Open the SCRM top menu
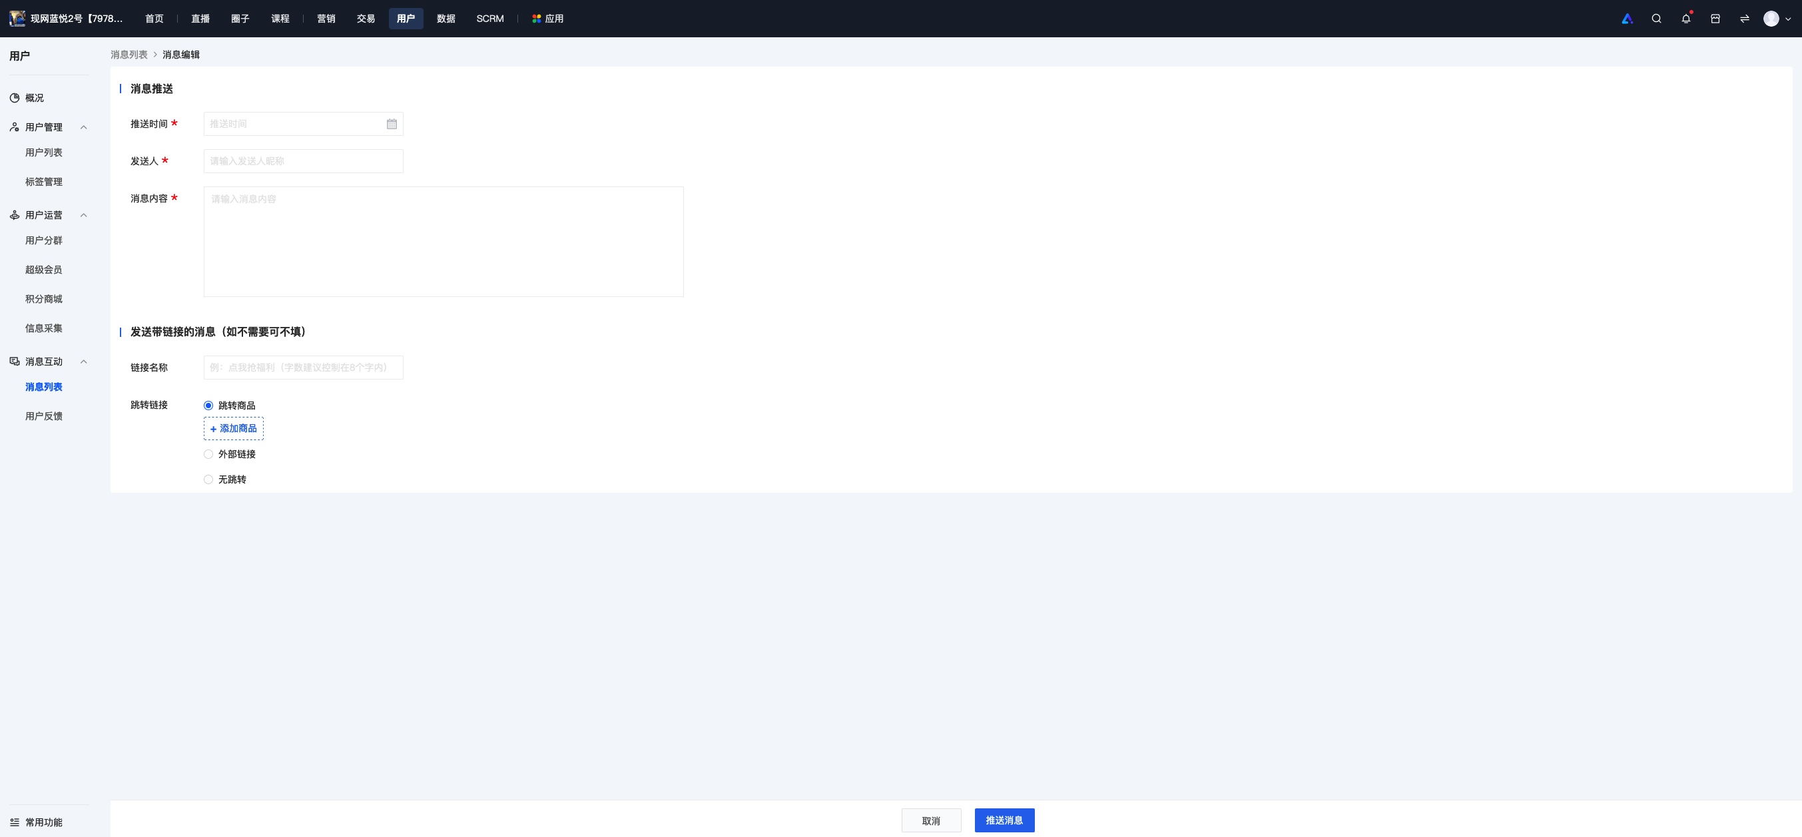1802x837 pixels. (490, 19)
